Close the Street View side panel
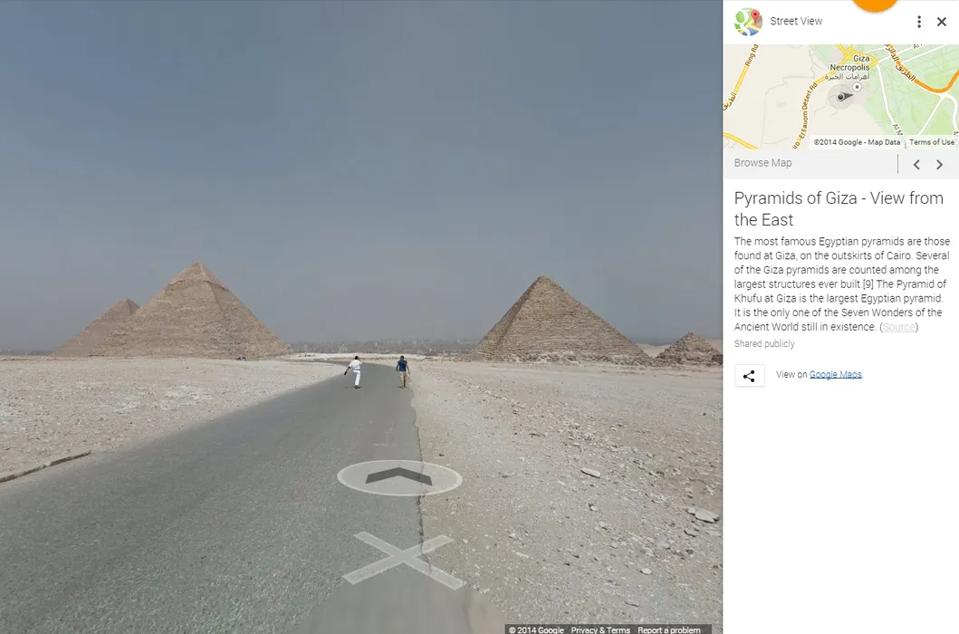This screenshot has height=634, width=959. (942, 22)
